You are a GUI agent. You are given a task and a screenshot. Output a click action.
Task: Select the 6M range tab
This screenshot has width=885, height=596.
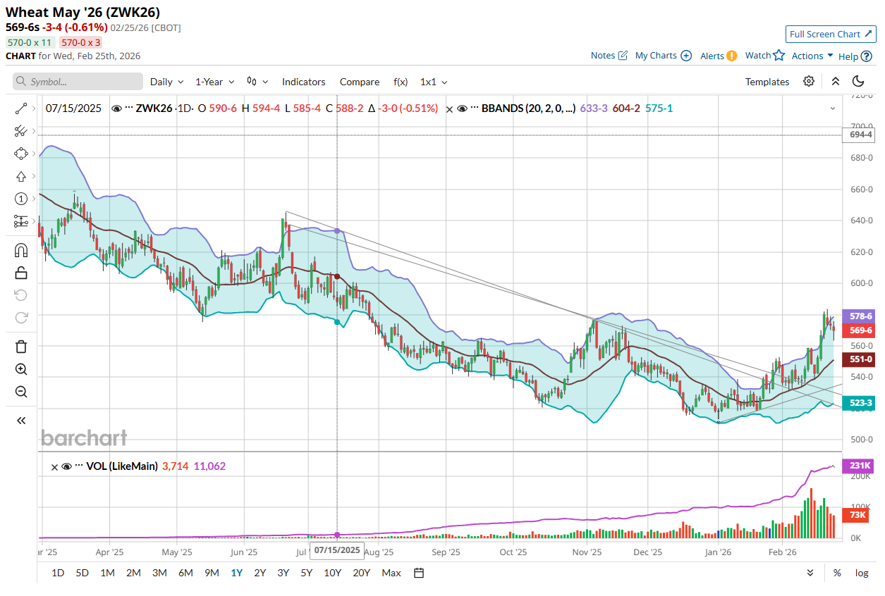point(185,573)
